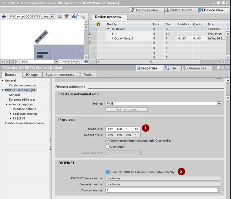This screenshot has height=199, width=231.
Task: Select Identification & Maintenance in tree
Action: click(24, 123)
